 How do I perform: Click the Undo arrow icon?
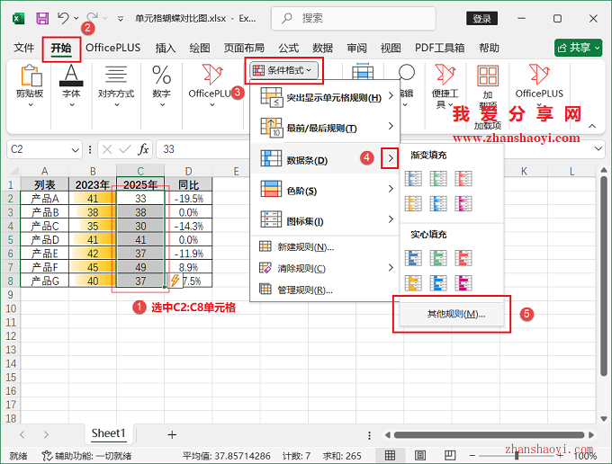63,18
